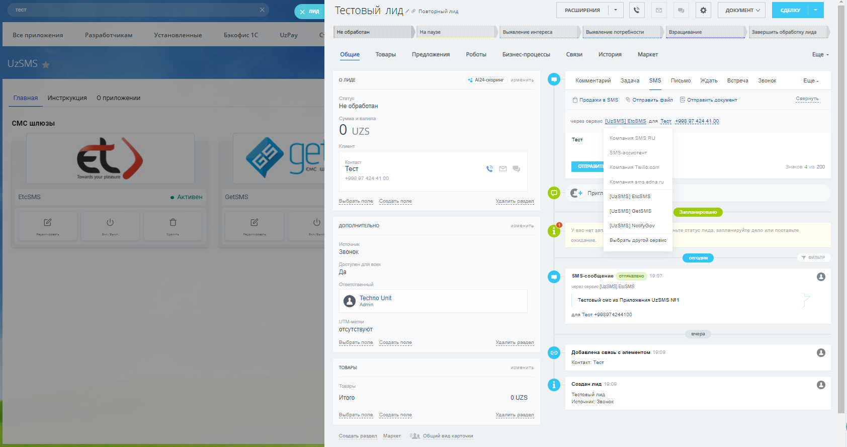Clear the search field with the X icon
This screenshot has height=447, width=847.
point(262,10)
